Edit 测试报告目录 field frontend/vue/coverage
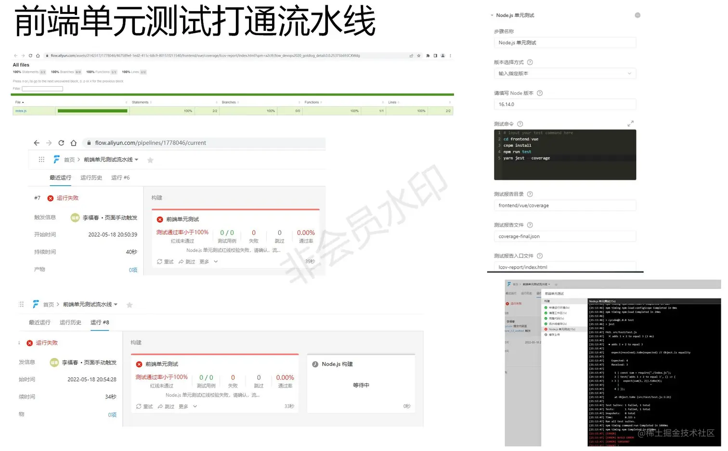The height and width of the screenshot is (451, 728). tap(565, 206)
